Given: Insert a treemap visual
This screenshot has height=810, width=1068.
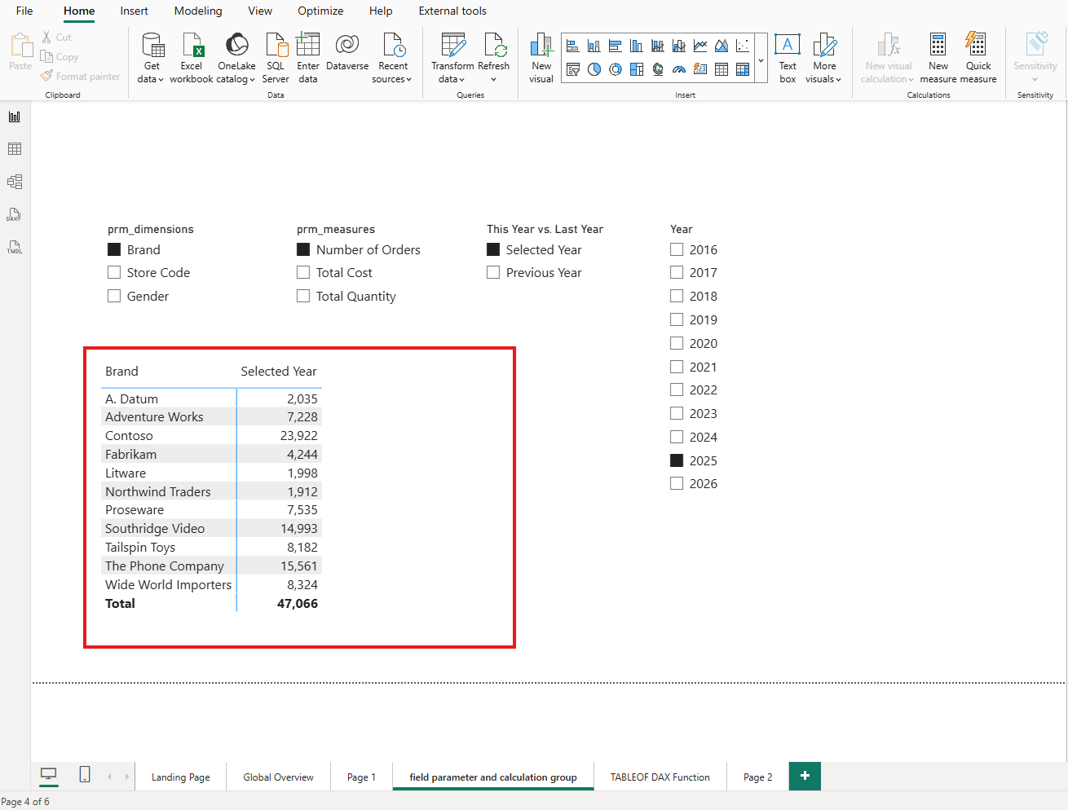Looking at the screenshot, I should [637, 69].
